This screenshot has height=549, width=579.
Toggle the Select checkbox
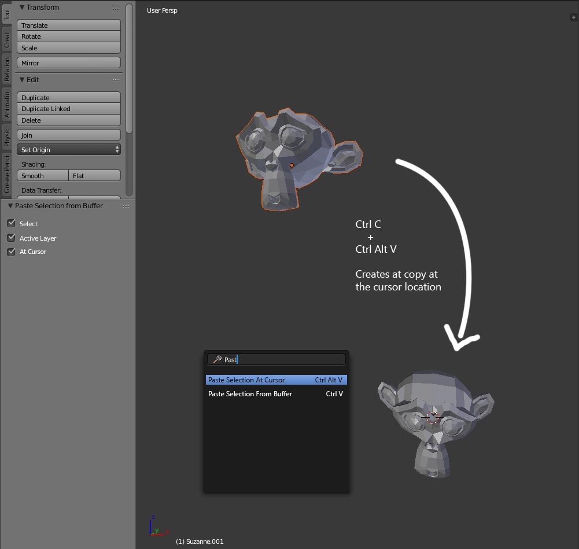(x=12, y=223)
